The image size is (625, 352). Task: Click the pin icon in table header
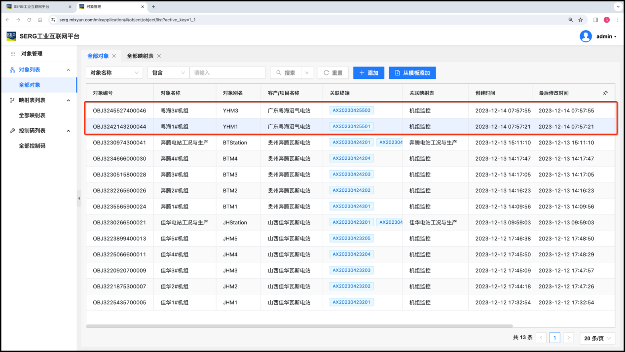pos(605,93)
